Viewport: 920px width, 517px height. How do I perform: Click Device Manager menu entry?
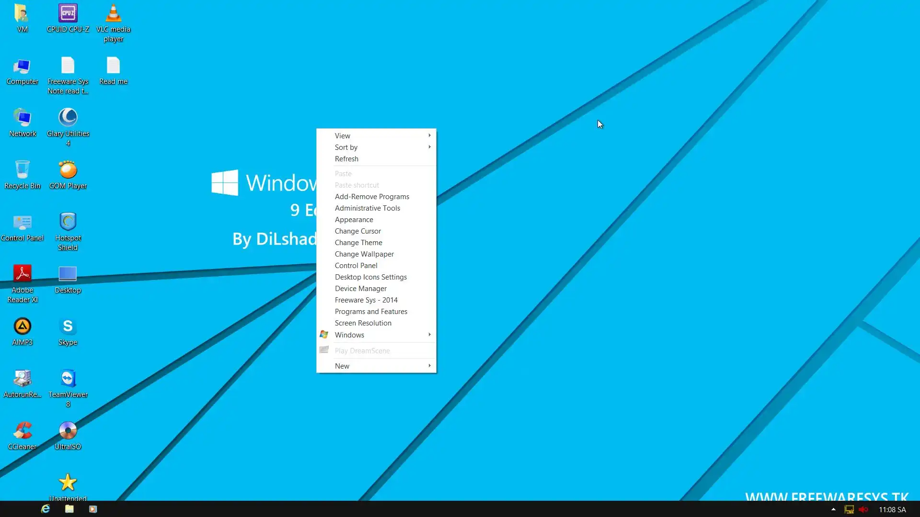(360, 289)
